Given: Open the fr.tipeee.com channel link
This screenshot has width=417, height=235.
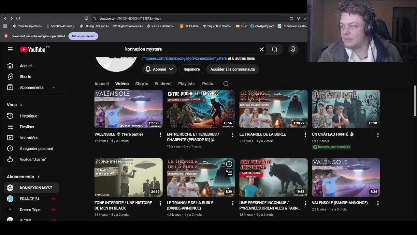Looking at the screenshot, I should (x=184, y=58).
